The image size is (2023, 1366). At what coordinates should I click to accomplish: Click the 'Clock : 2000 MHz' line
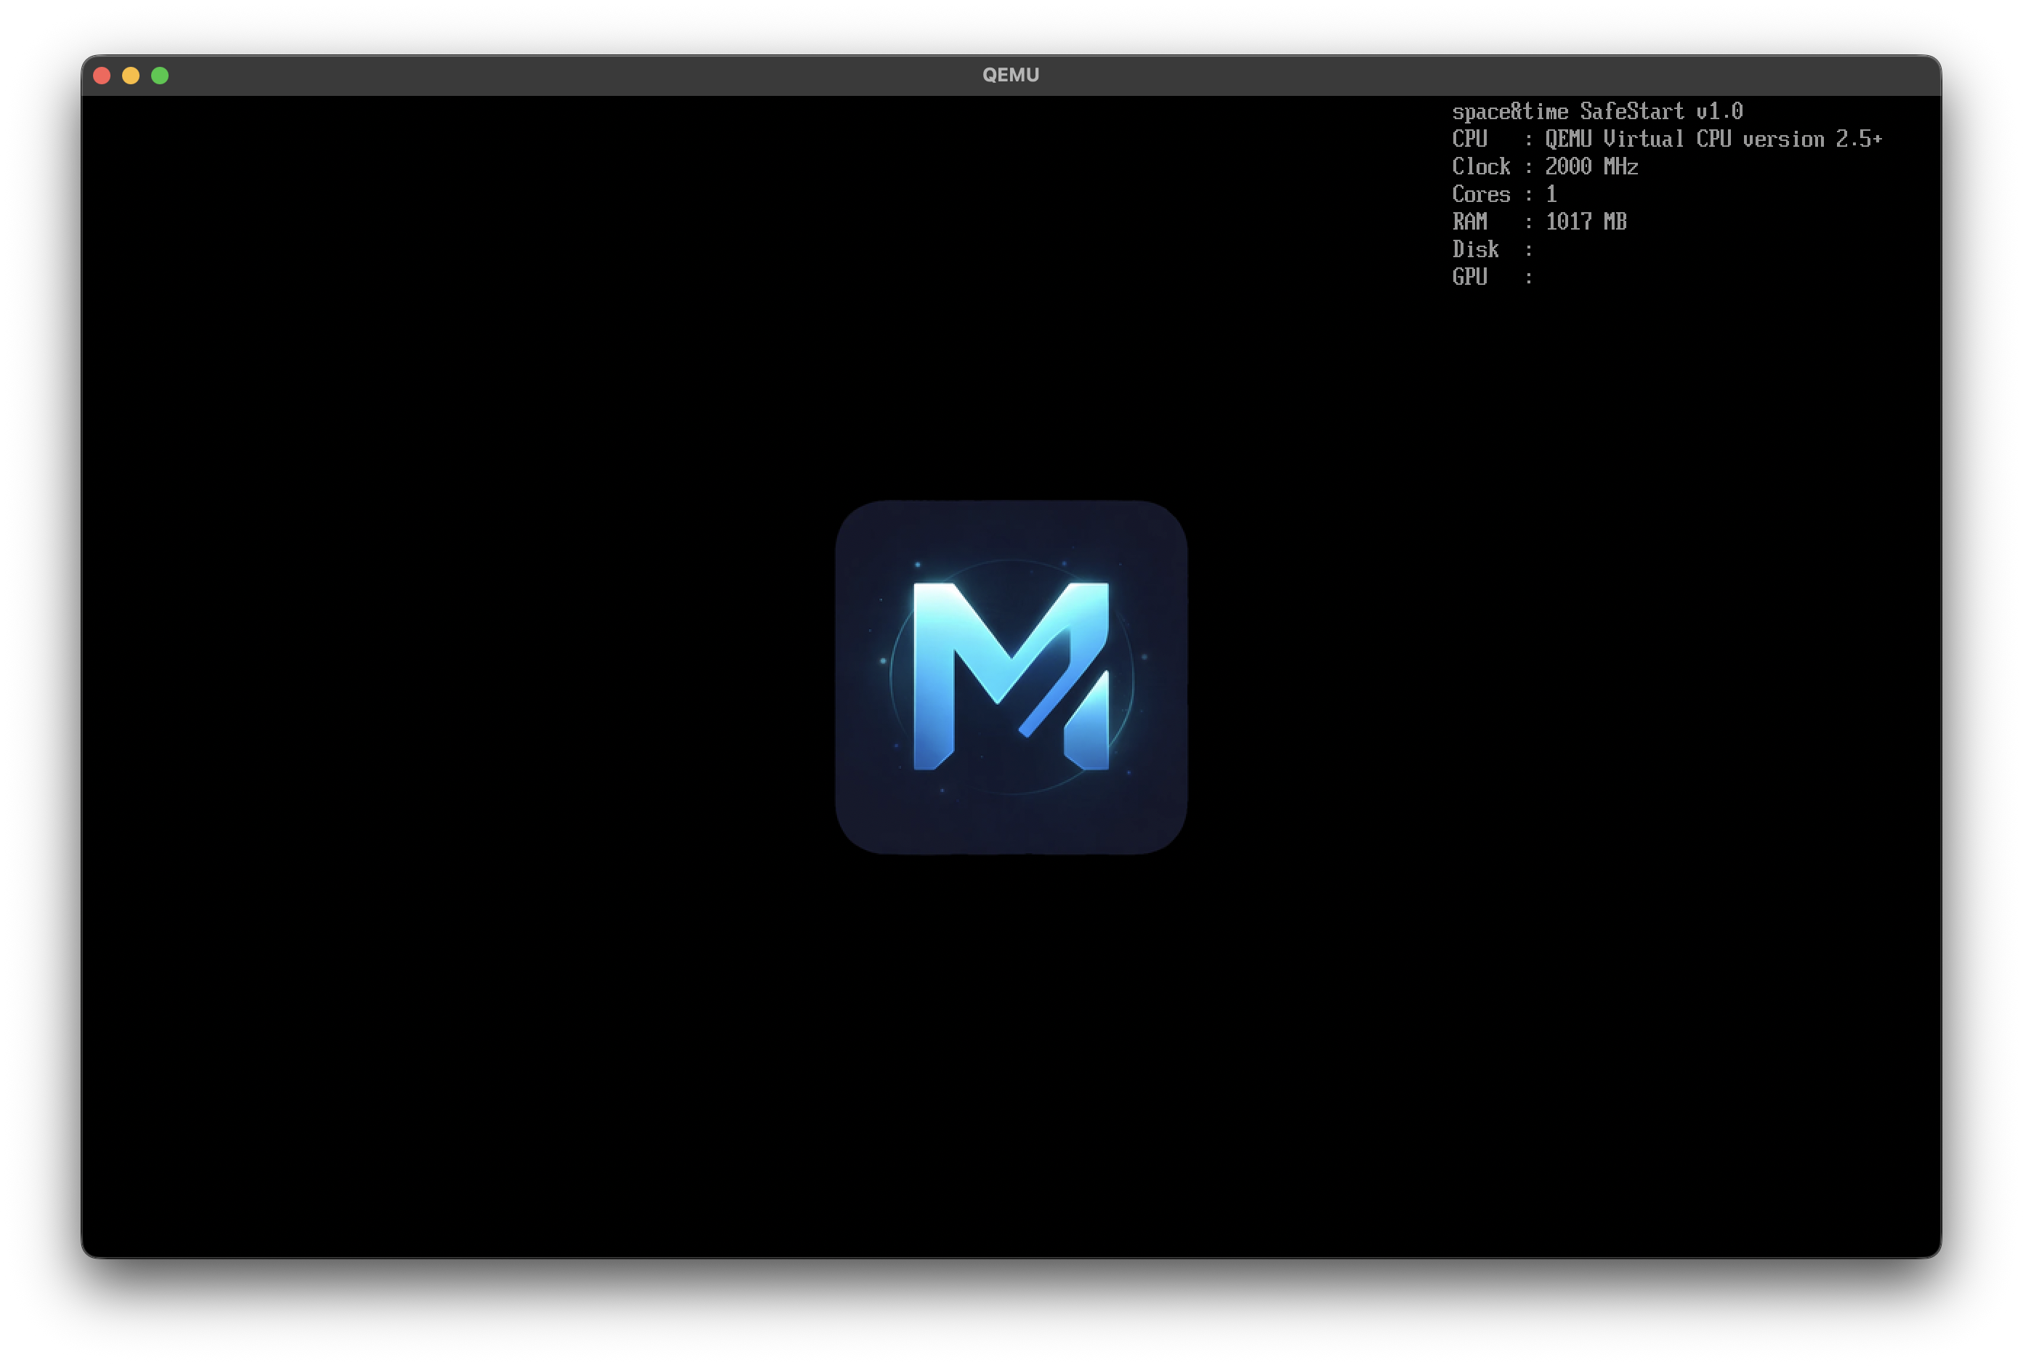[1544, 166]
